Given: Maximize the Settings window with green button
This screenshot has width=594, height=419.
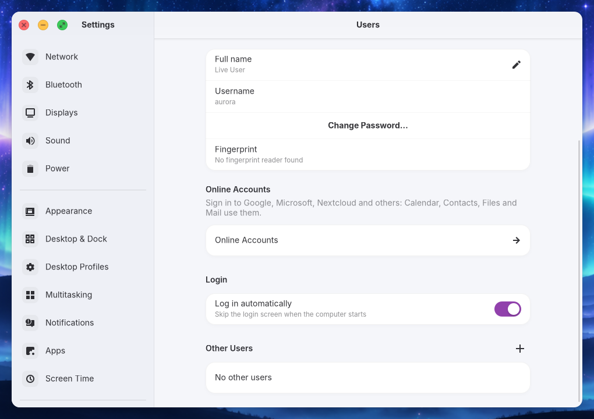Looking at the screenshot, I should (x=62, y=26).
